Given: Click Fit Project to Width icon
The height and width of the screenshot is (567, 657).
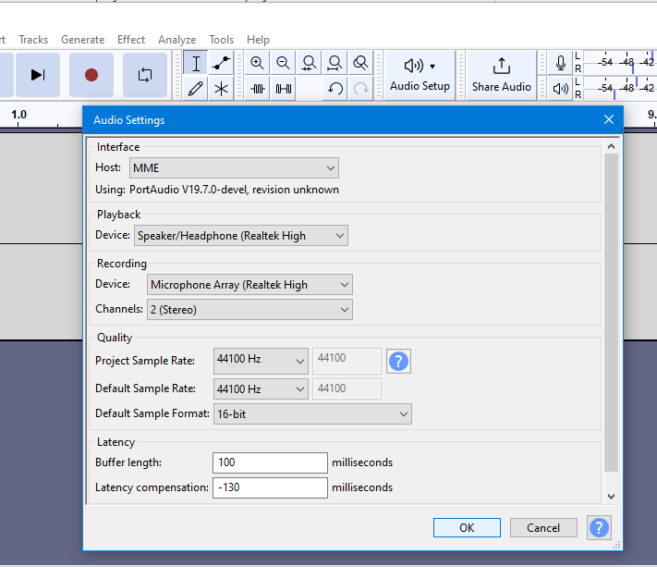Looking at the screenshot, I should click(335, 63).
